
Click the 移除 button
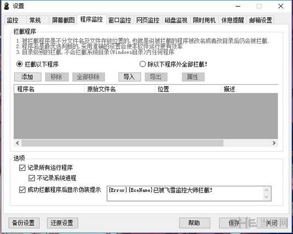tap(57, 77)
